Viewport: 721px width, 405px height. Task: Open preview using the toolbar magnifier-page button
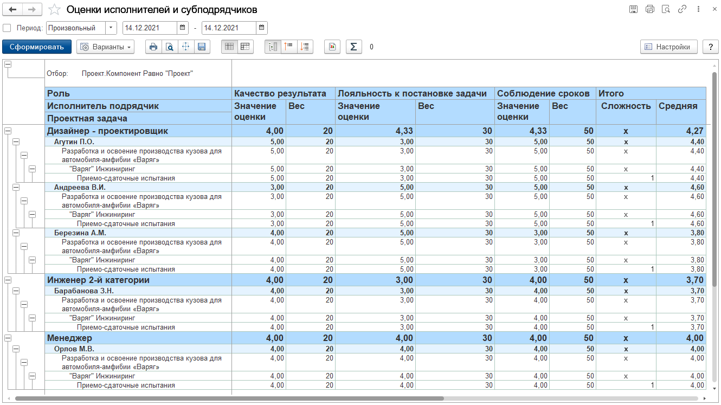pos(170,47)
